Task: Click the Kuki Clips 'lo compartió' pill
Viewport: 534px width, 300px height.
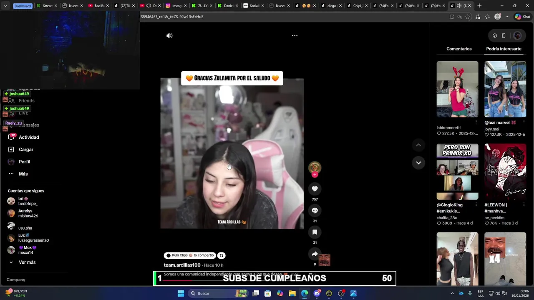Action: click(190, 255)
